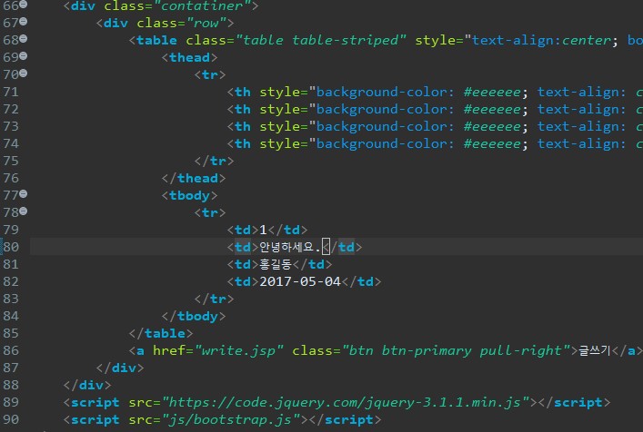The width and height of the screenshot is (643, 432).
Task: Click the "row" class value on line 67
Action: click(x=206, y=23)
